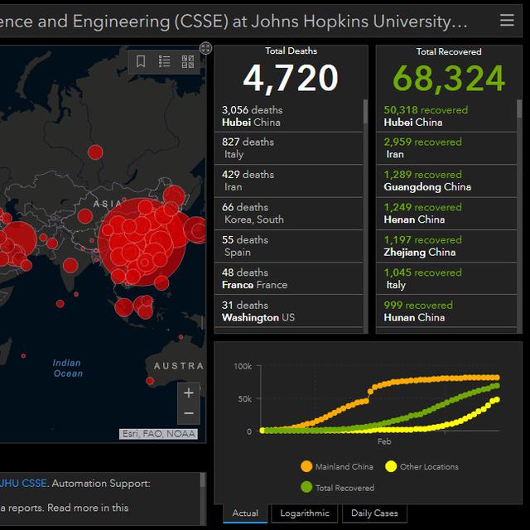Open the JHU CSSE link
530x530 pixels.
pyautogui.click(x=23, y=484)
